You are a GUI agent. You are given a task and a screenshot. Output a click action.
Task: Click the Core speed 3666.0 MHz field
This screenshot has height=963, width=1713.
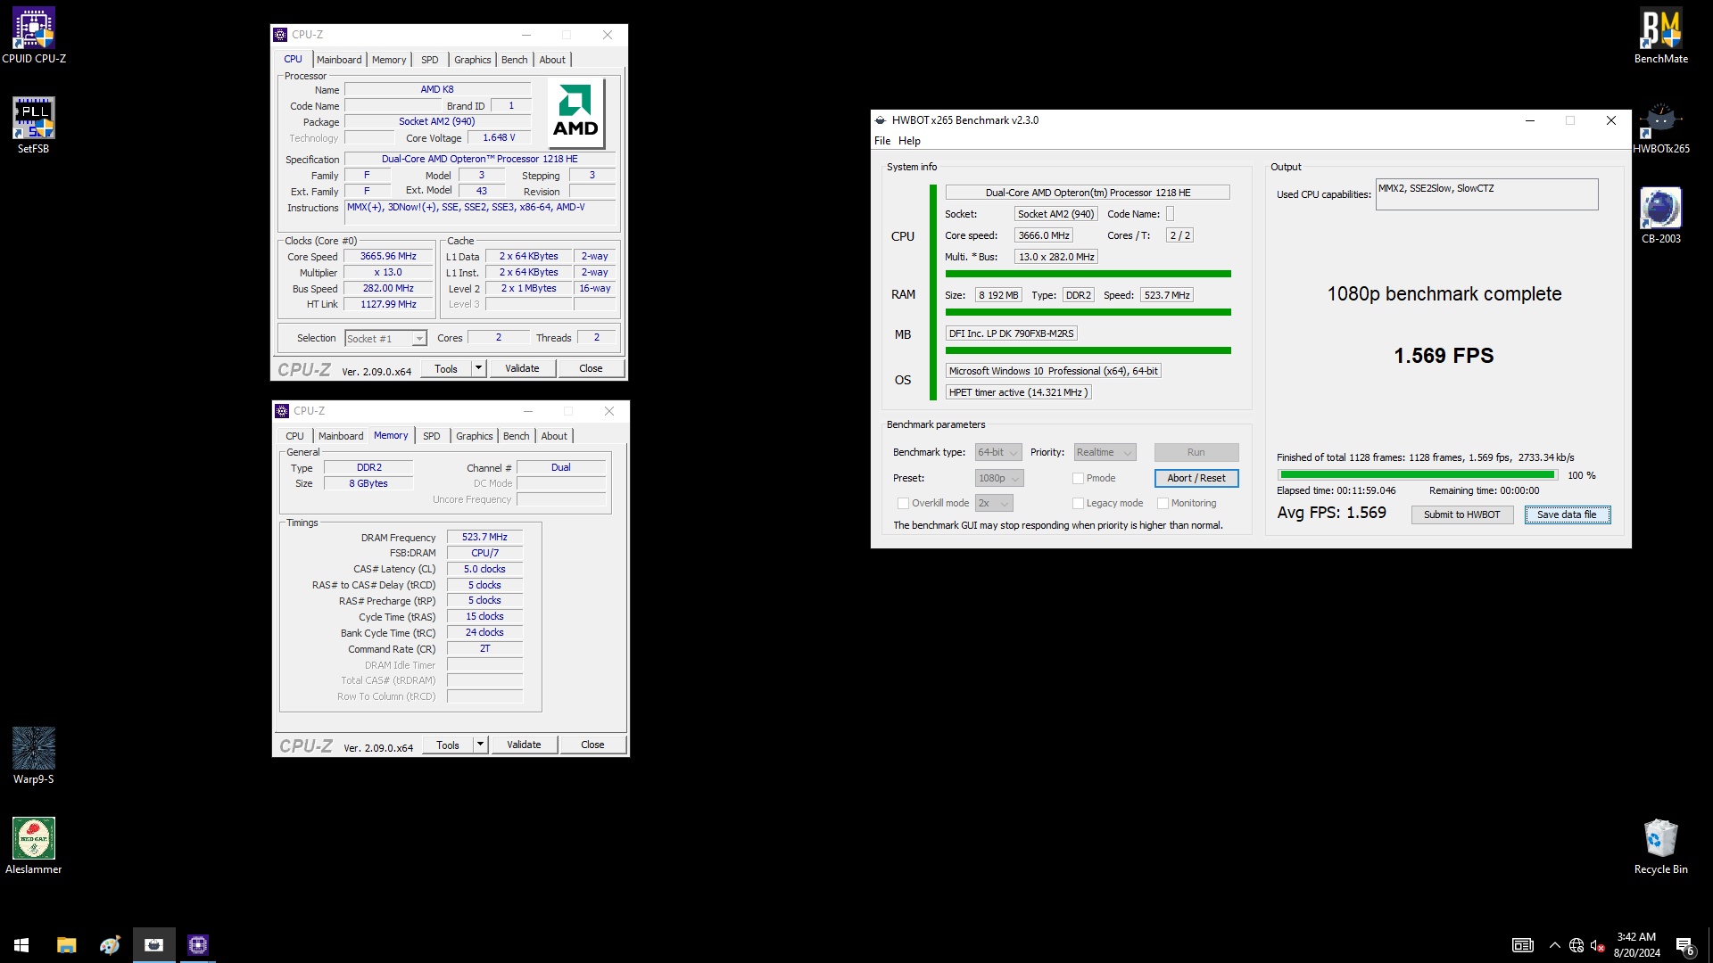click(1044, 236)
